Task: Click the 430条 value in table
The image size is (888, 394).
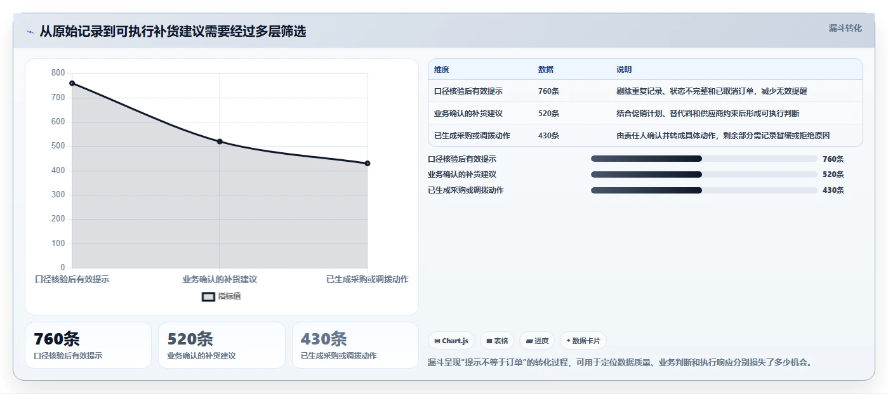Action: [548, 136]
